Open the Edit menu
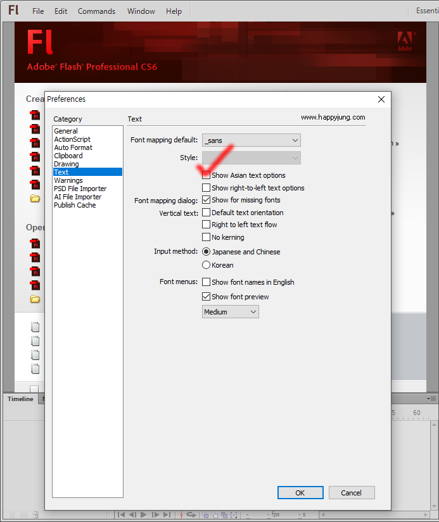Screen dimensions: 439x522 click(61, 11)
